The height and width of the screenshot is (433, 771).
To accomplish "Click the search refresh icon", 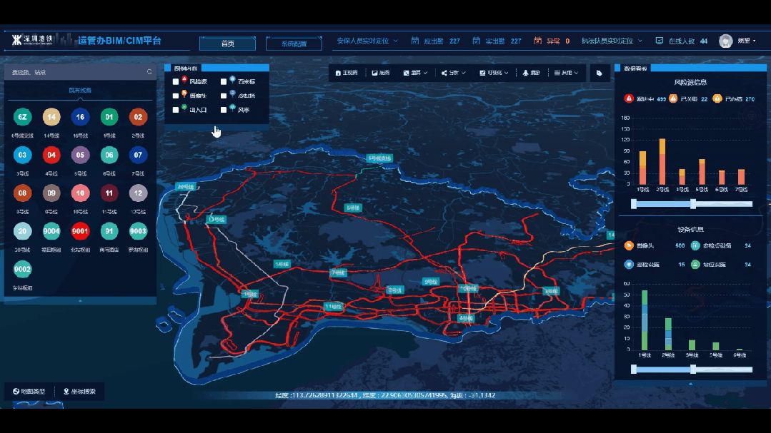I will (149, 71).
